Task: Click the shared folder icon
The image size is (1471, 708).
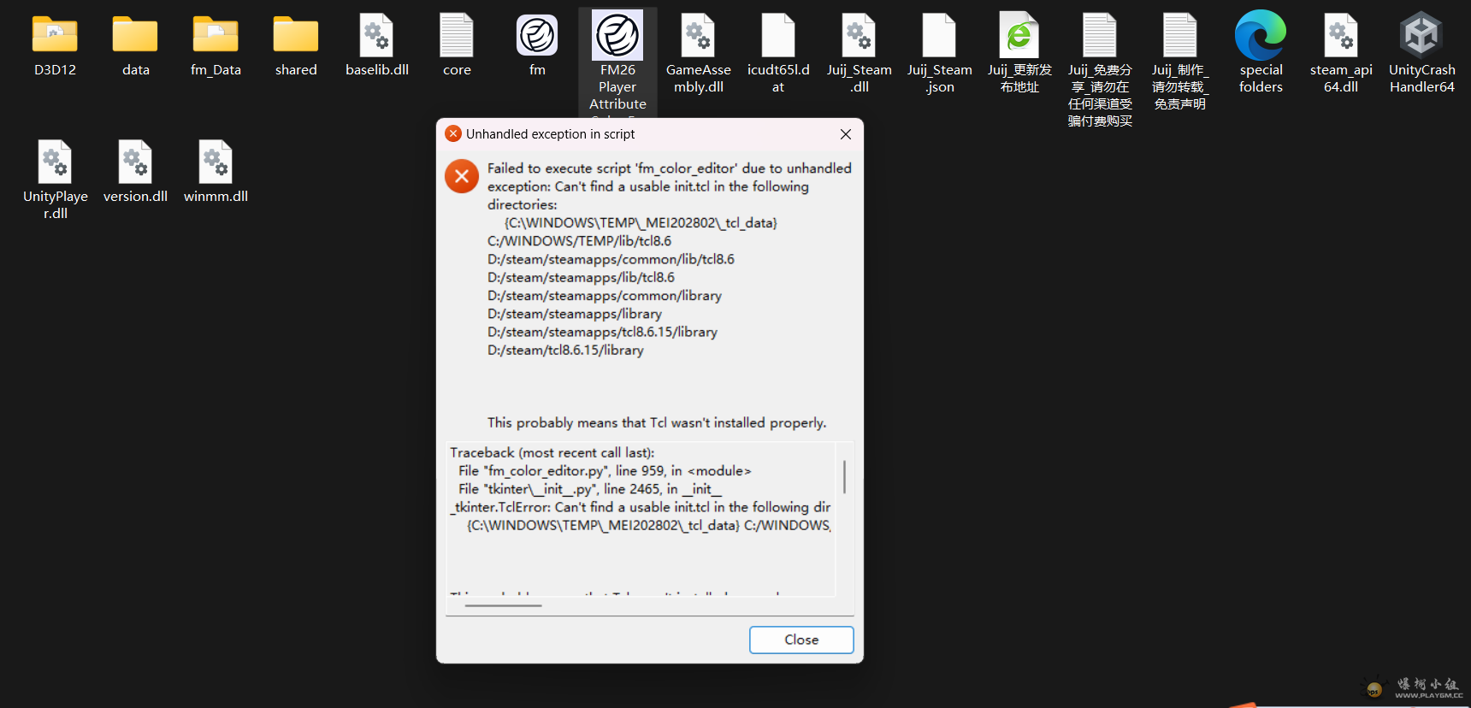Action: 296,36
